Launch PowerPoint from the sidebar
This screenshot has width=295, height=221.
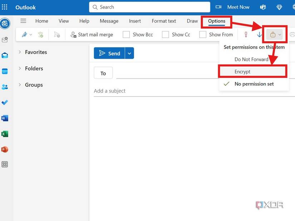5,149
